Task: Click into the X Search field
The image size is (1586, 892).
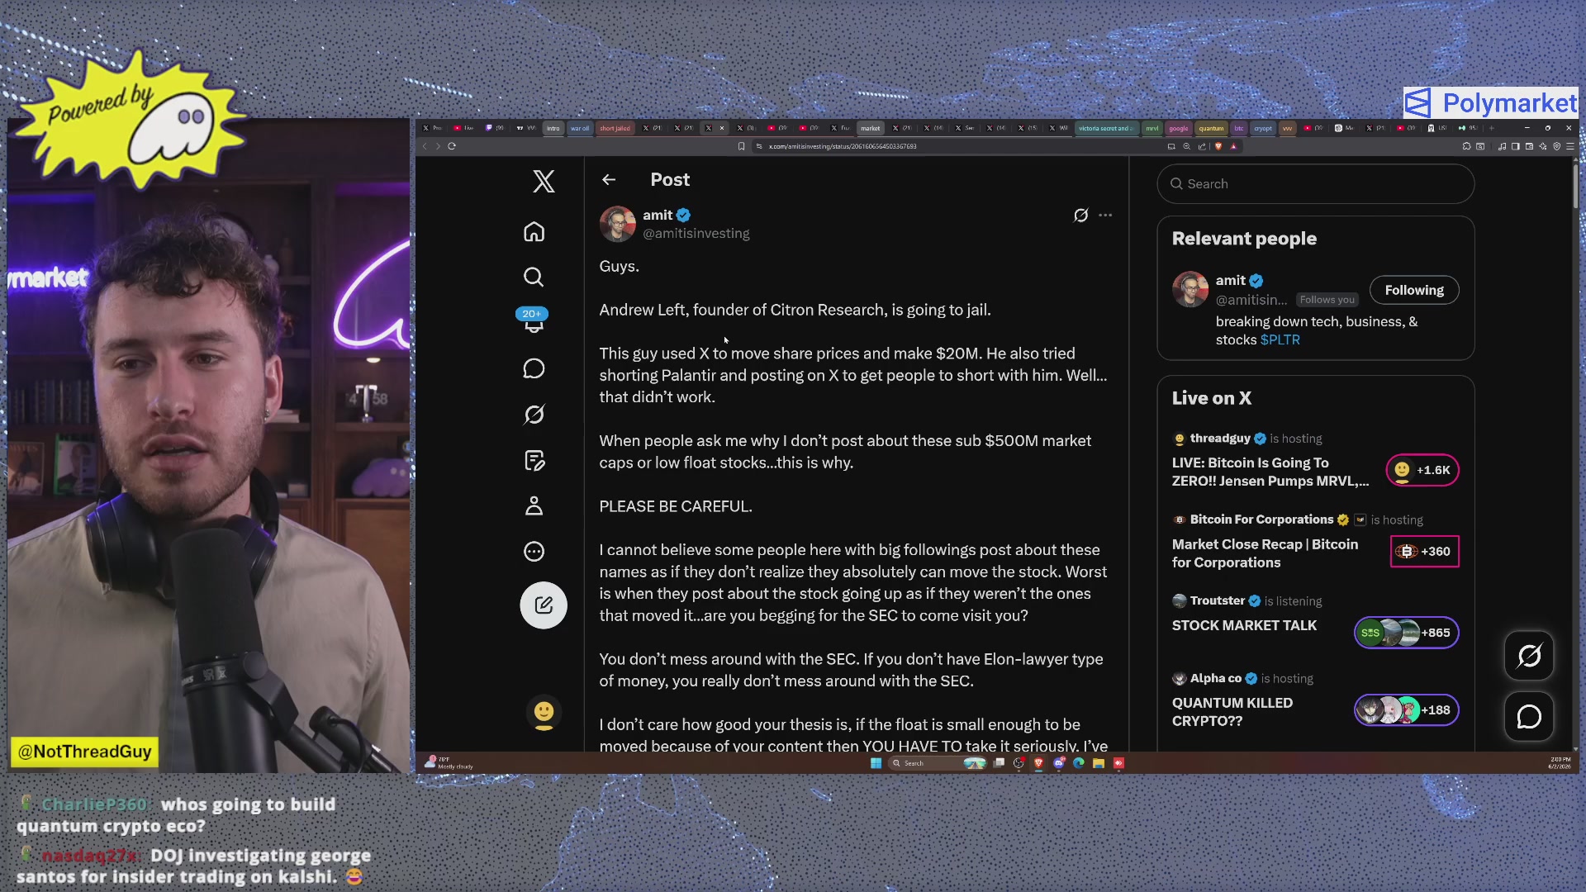Action: pyautogui.click(x=1315, y=184)
